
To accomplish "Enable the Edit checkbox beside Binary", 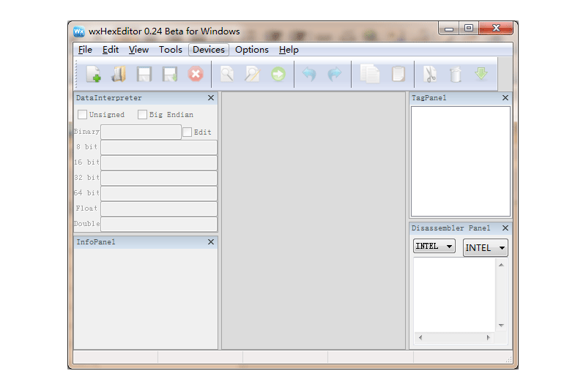I will tap(188, 132).
